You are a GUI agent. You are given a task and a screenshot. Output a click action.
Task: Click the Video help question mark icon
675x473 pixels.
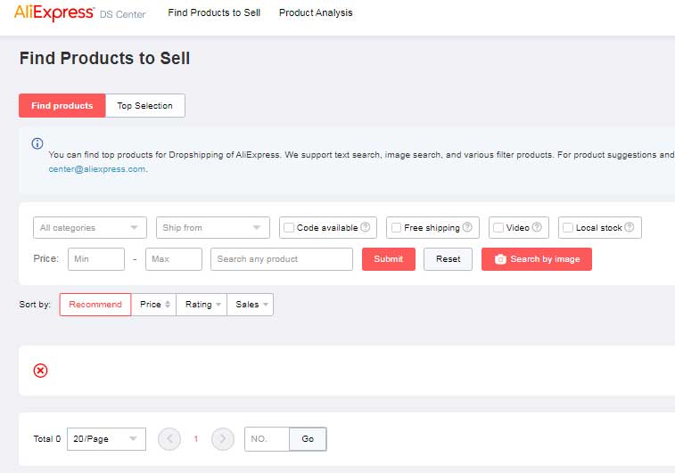[x=537, y=227]
